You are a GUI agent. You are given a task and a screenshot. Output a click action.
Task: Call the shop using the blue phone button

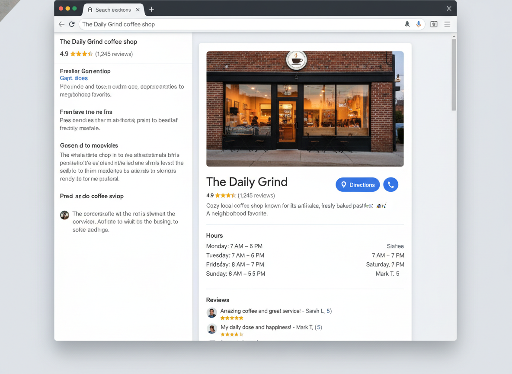point(390,184)
